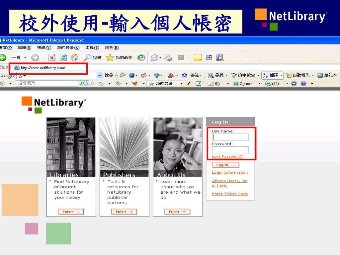Click the MSN butterfly icon

(135, 83)
